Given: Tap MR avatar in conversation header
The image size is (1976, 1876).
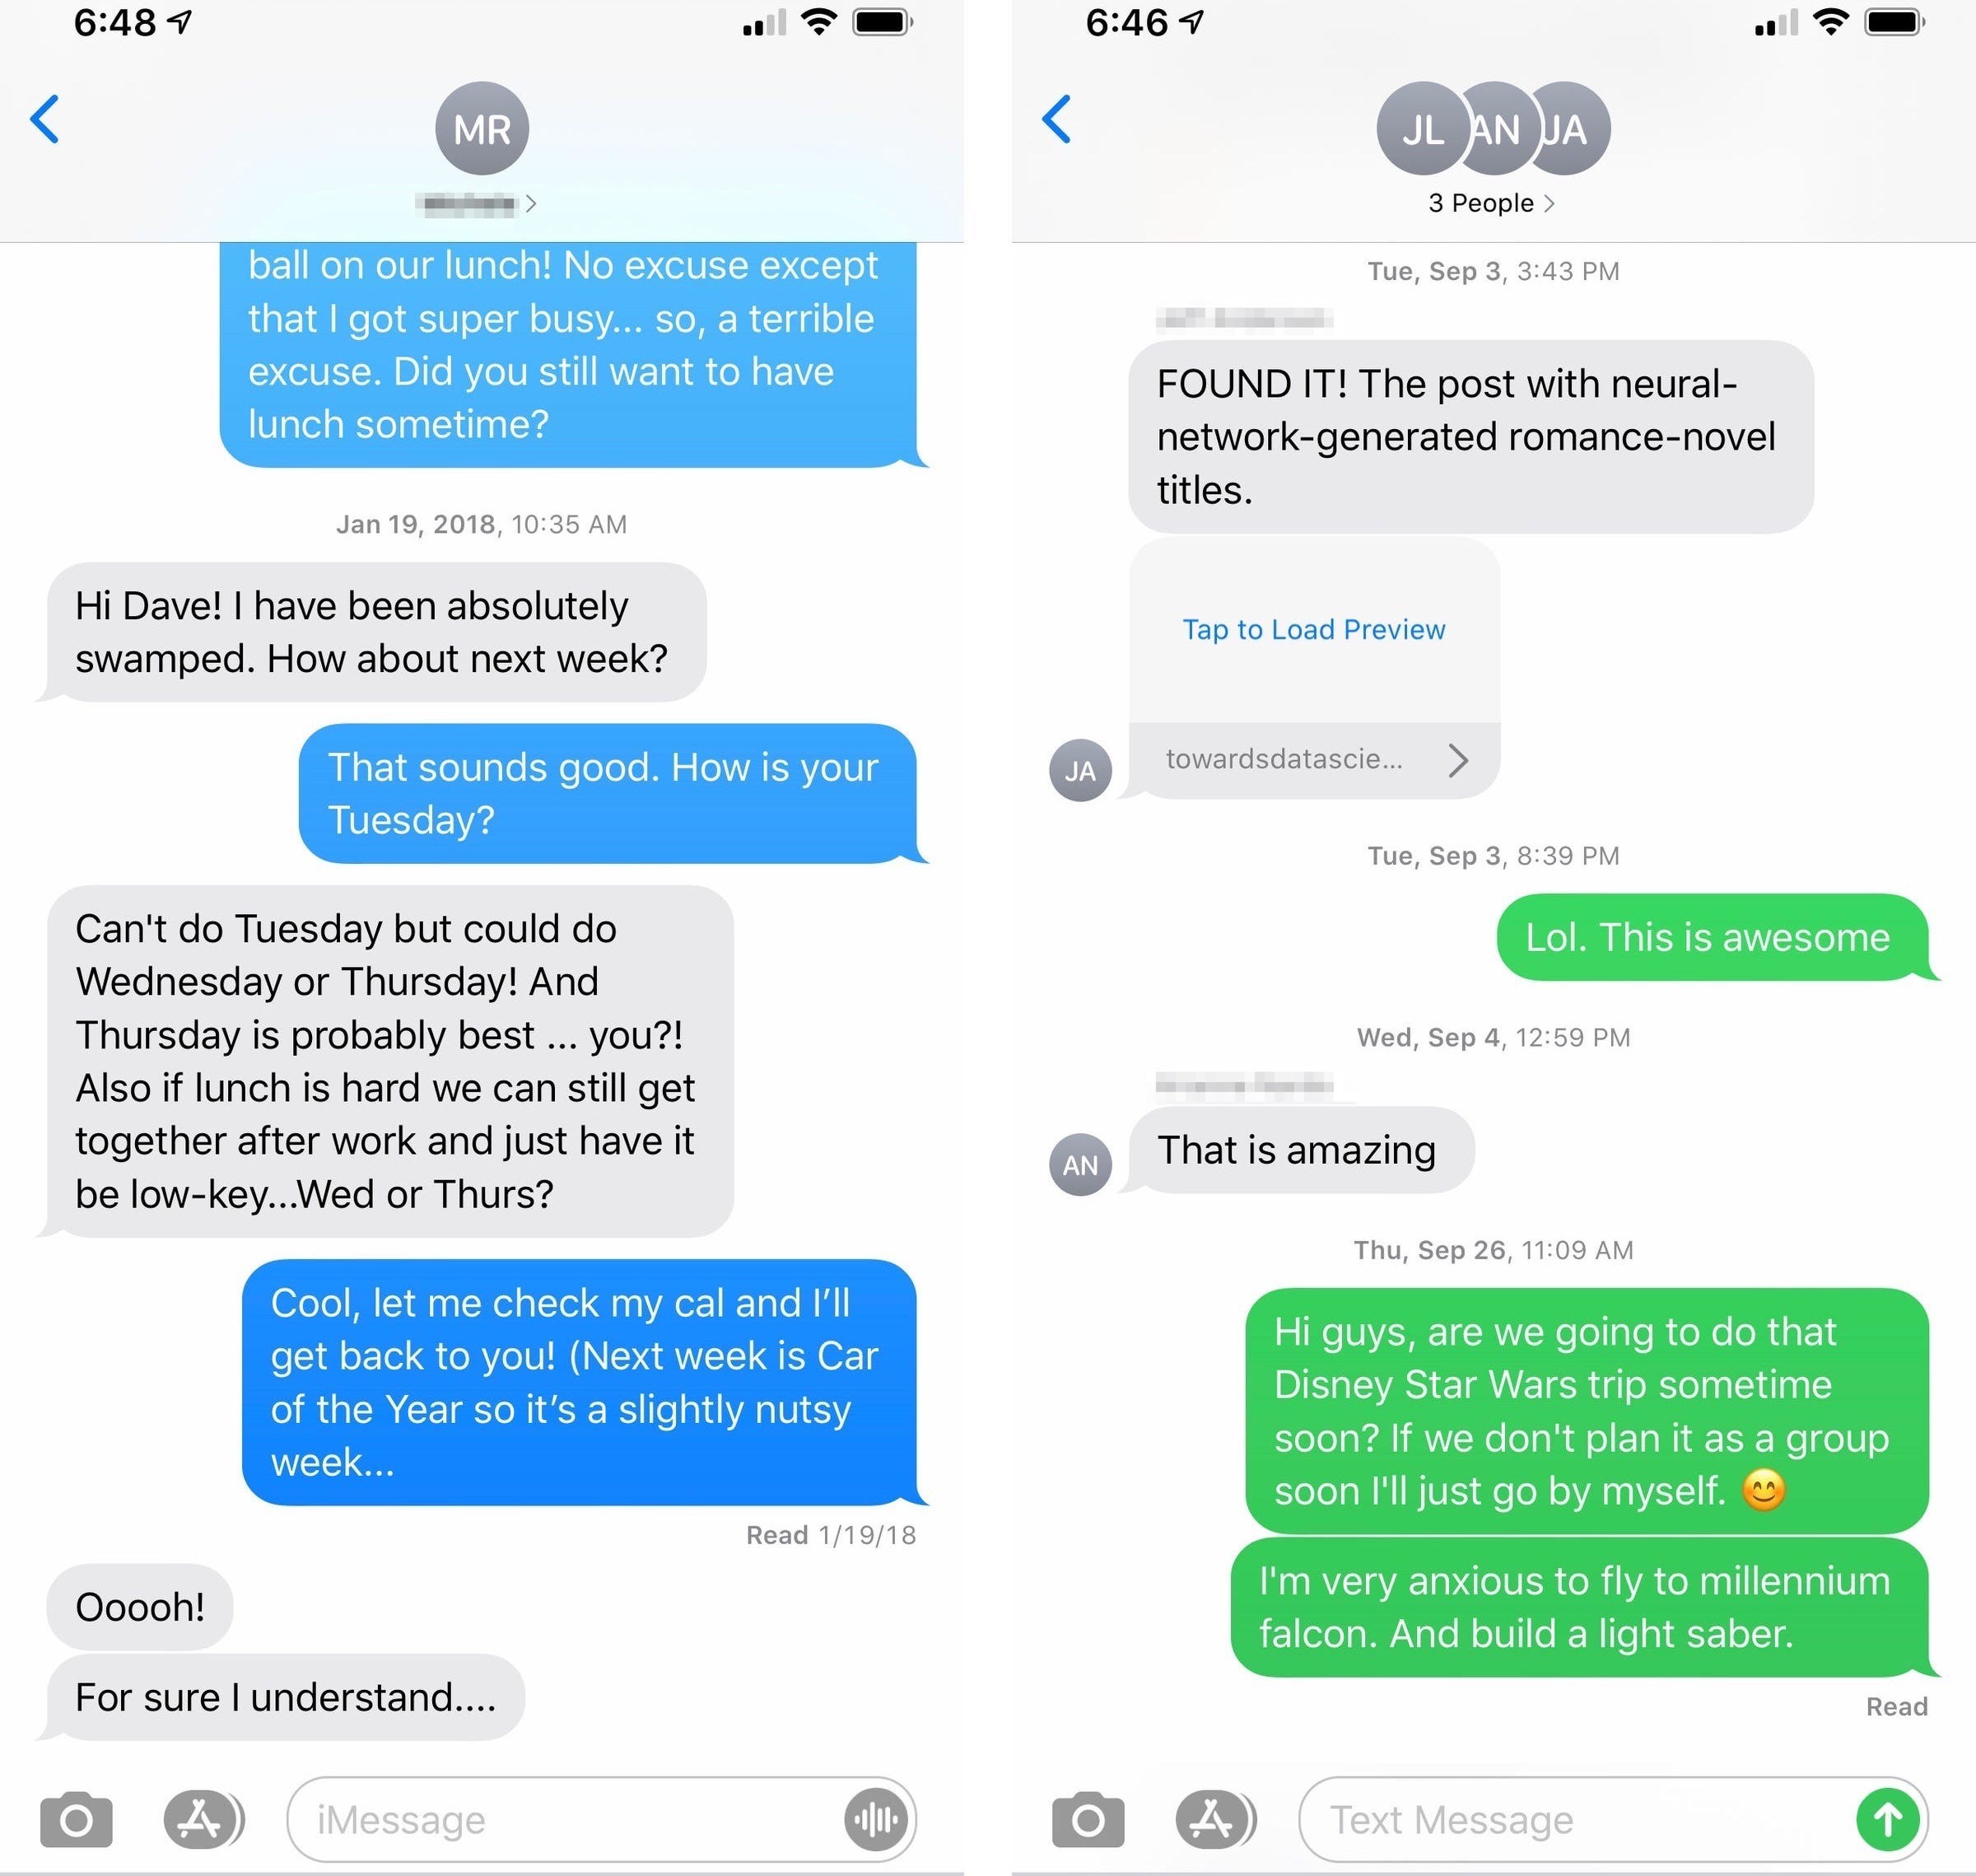Looking at the screenshot, I should coord(493,128).
